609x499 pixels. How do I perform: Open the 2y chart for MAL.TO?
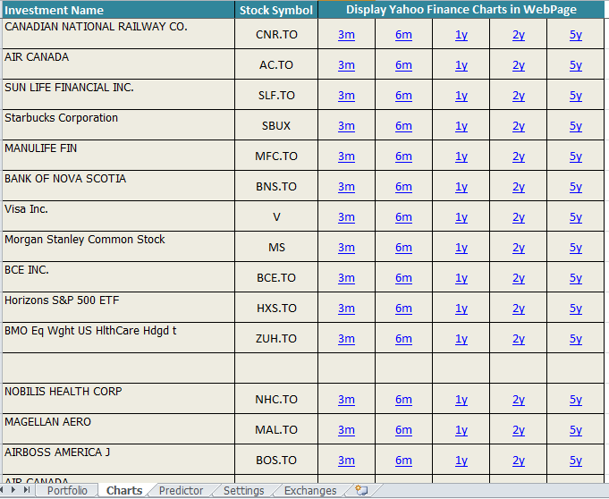click(519, 430)
